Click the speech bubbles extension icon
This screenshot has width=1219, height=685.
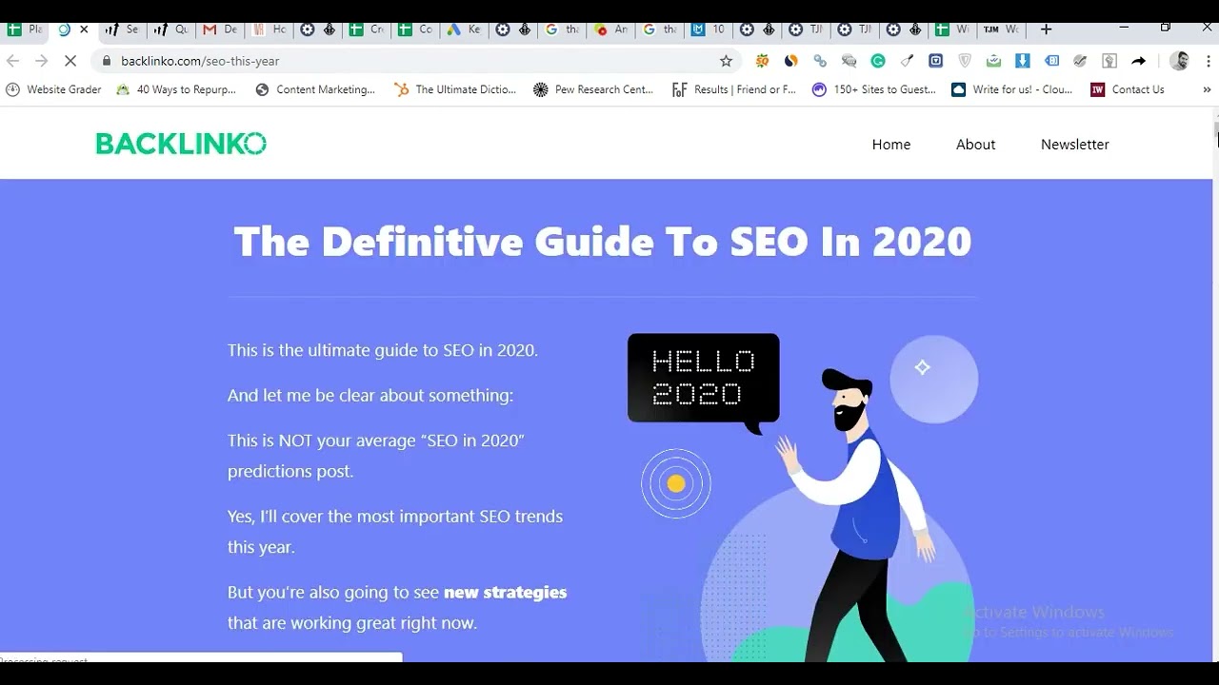(x=849, y=61)
